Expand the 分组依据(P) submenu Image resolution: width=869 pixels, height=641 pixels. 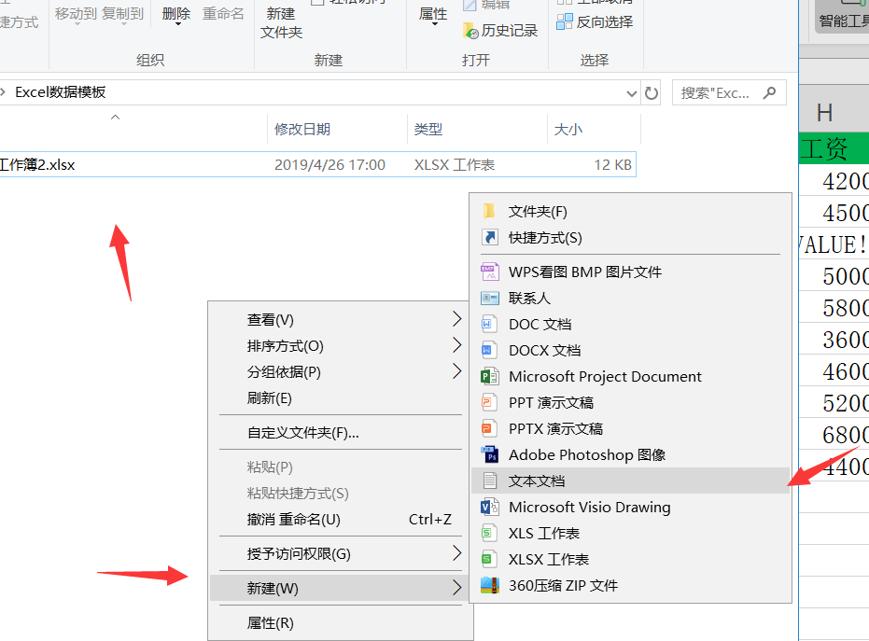coord(456,369)
